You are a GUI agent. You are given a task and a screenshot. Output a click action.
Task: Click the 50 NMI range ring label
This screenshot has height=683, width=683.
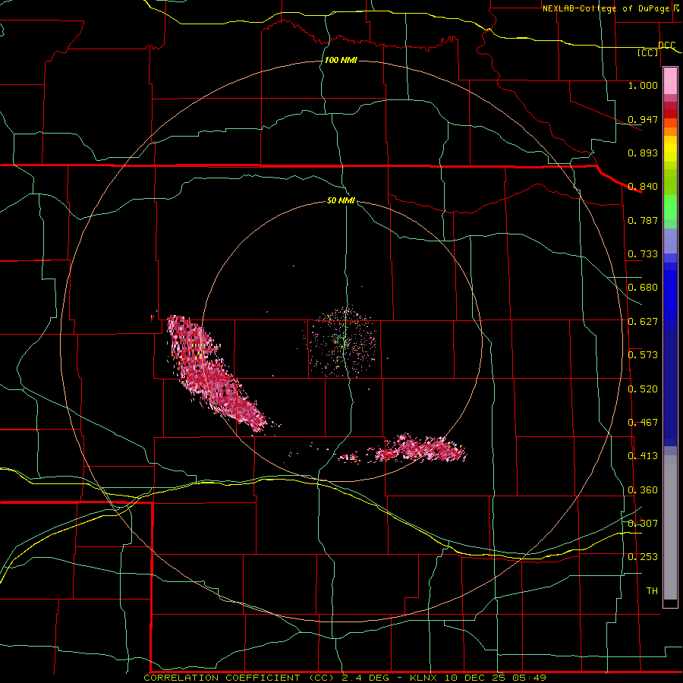[x=341, y=200]
